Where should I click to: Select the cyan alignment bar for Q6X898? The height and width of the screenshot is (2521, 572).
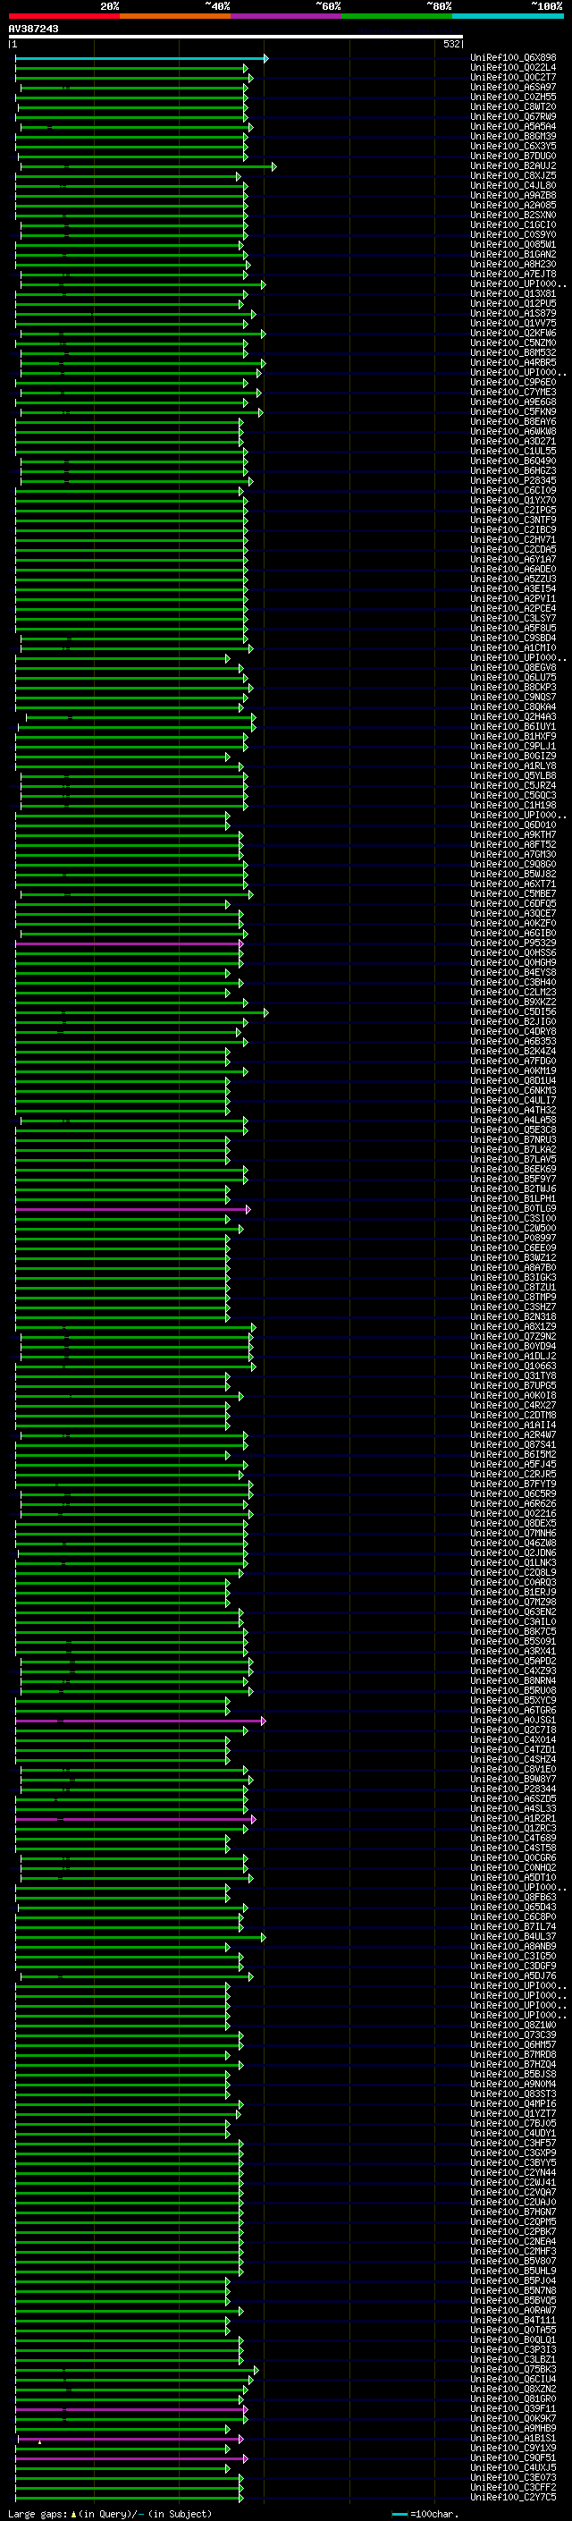(x=142, y=59)
